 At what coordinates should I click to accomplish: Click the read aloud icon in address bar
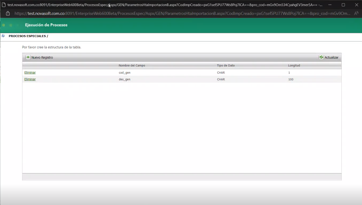coord(356,13)
